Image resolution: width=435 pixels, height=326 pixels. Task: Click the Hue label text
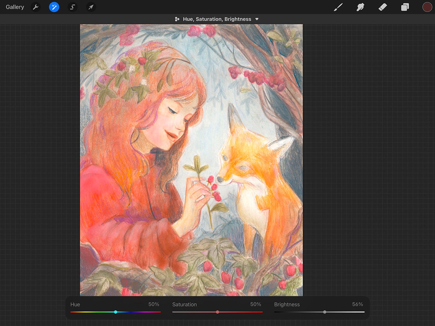[x=75, y=304]
